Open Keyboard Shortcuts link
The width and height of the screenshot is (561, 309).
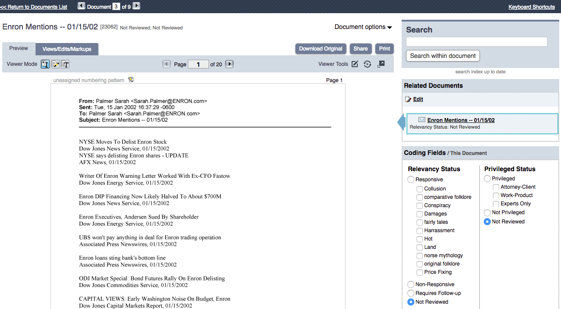coord(532,7)
